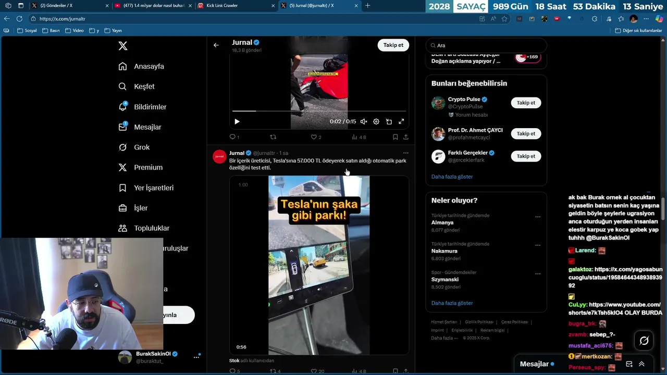Open more options for Nakamura trend

(x=538, y=245)
